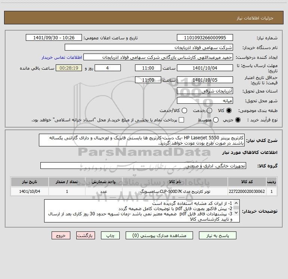The image size is (288, 279).
Task: Select the کالا radio button
Action: (x=229, y=110)
